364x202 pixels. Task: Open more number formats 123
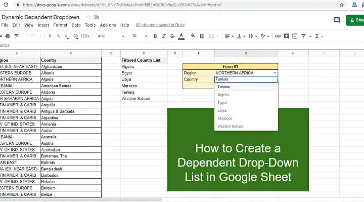[85, 36]
